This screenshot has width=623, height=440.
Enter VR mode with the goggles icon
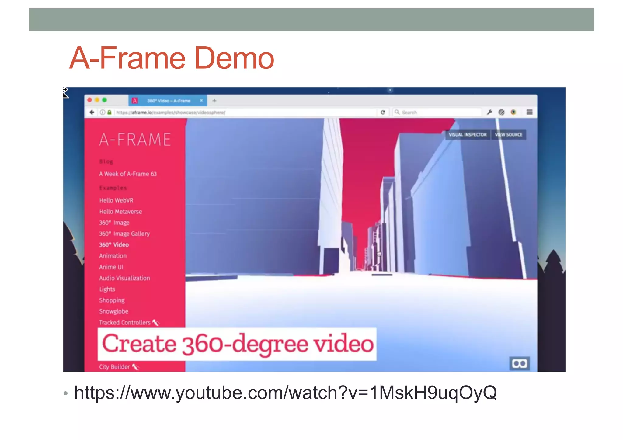point(519,363)
